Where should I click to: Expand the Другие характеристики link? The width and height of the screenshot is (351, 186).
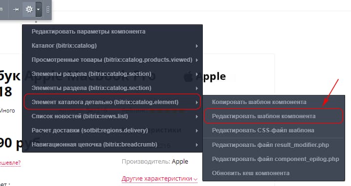pos(159,179)
